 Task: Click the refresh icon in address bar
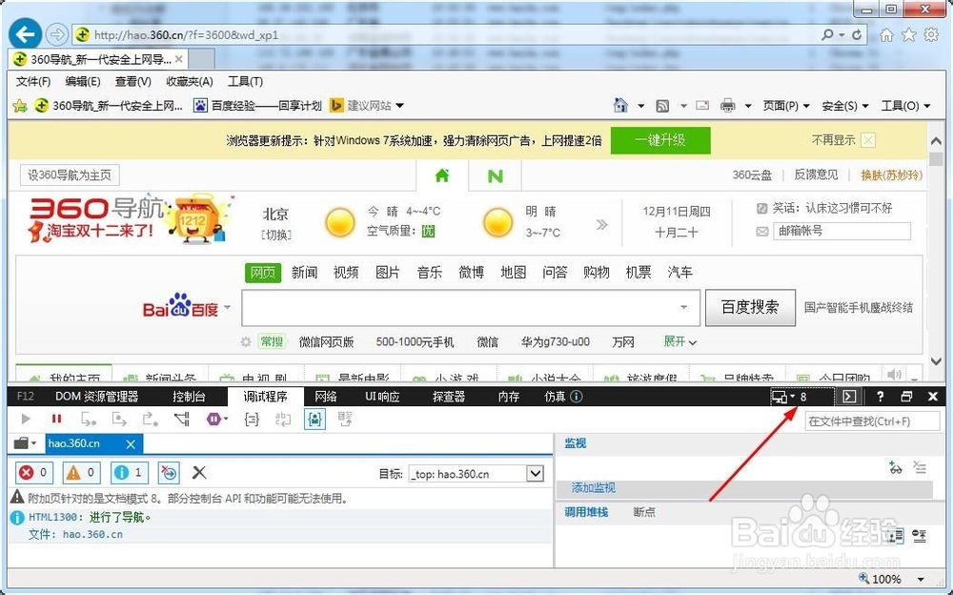(857, 34)
